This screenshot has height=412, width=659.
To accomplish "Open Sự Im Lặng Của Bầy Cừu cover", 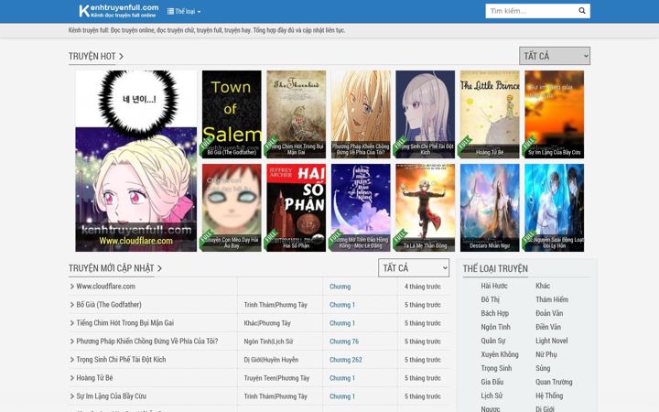I will (554, 114).
